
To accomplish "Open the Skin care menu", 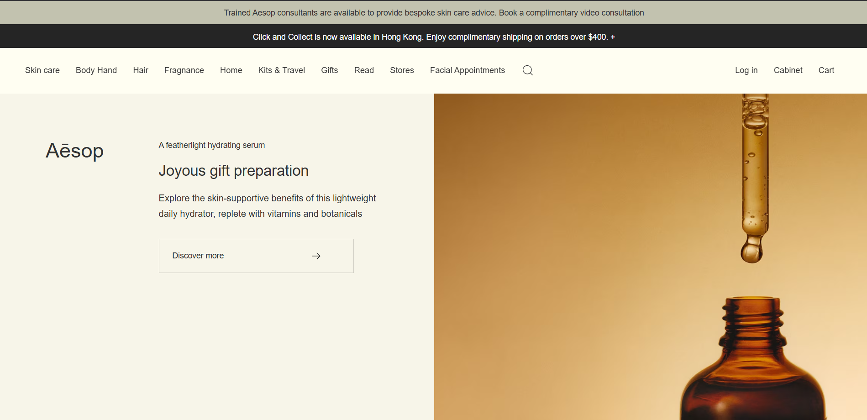I will click(x=42, y=70).
